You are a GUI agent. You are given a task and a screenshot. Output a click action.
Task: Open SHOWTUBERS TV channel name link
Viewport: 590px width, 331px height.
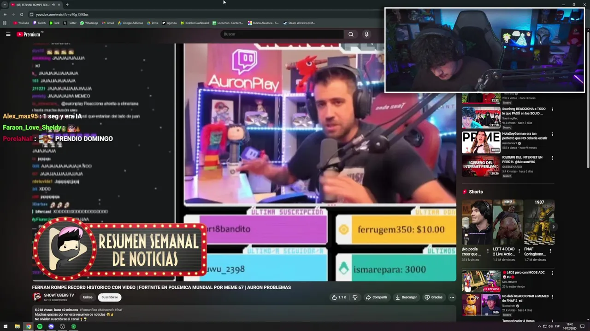coord(59,295)
